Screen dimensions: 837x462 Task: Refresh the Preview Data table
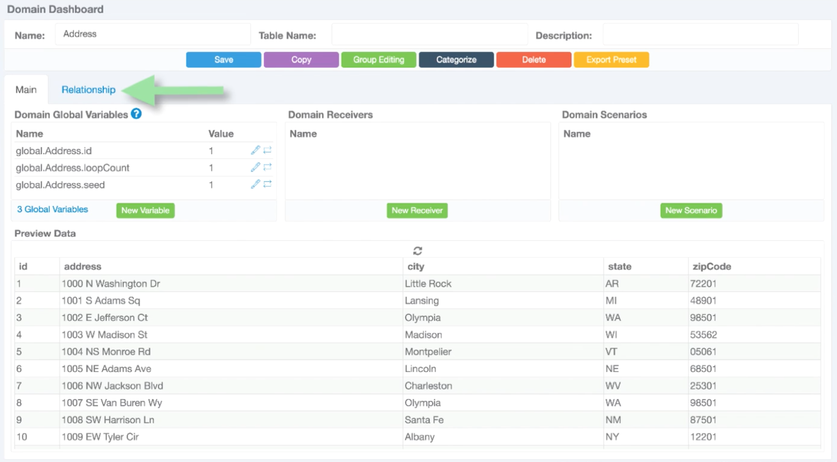coord(417,251)
